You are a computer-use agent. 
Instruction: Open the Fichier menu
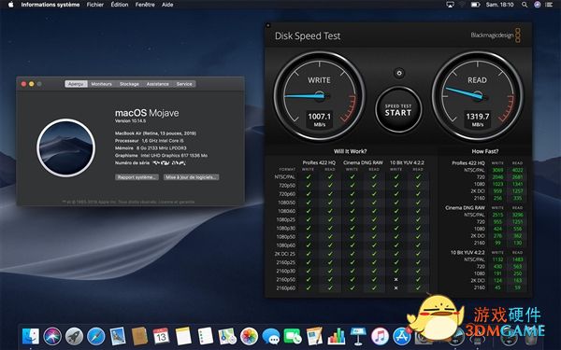pos(95,5)
